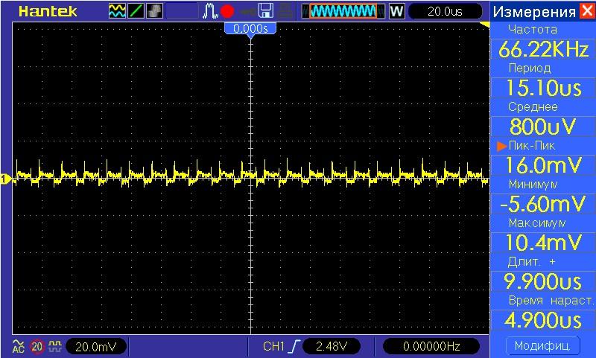Click the 20 MHz bandwidth limit icon
The width and height of the screenshot is (596, 358).
[37, 346]
